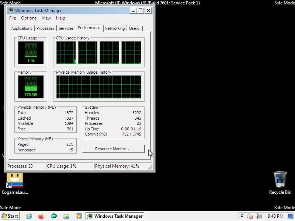295x221 pixels.
Task: Open the File menu
Action: [13, 18]
